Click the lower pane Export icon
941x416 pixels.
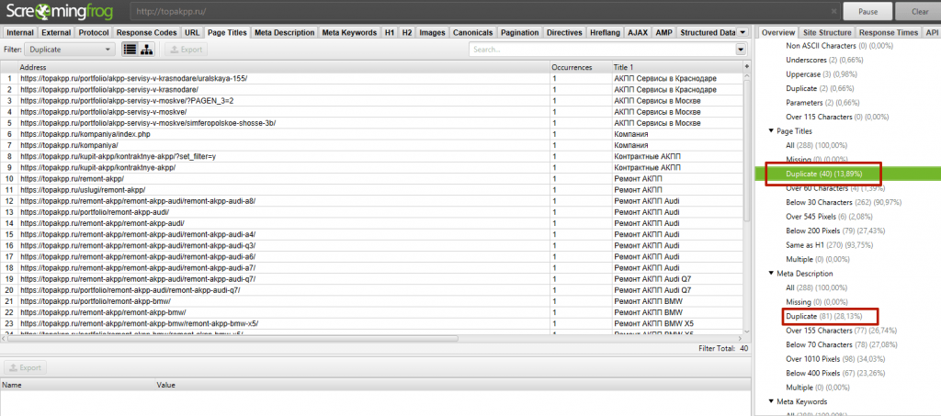point(12,368)
